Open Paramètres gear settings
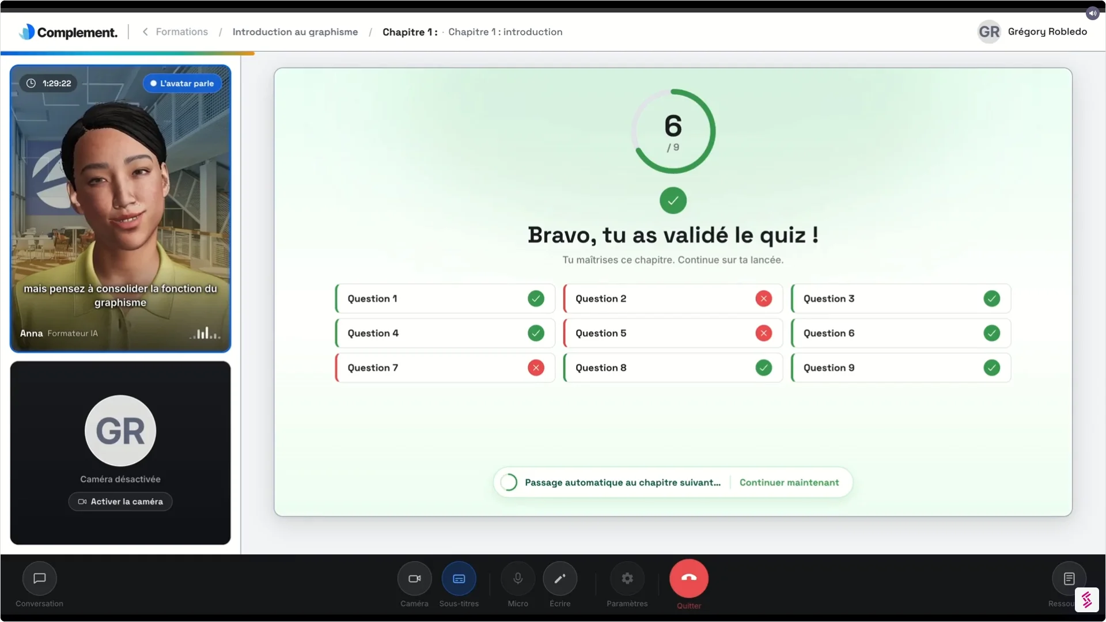 [x=627, y=578]
